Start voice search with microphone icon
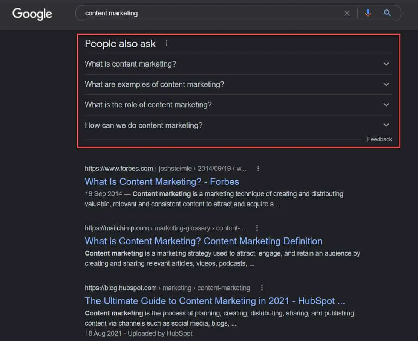 (x=368, y=13)
